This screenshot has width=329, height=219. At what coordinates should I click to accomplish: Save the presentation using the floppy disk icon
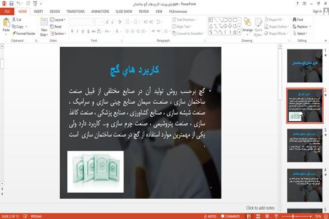(12, 3)
